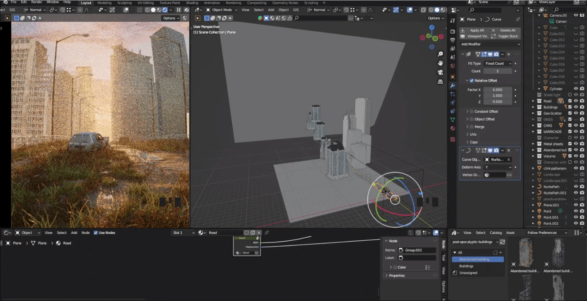Hide the Cylinder object using its eye icon
The height and width of the screenshot is (301, 587).
(x=576, y=89)
